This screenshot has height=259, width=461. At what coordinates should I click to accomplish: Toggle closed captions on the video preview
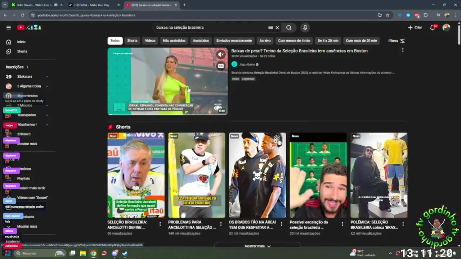221,66
